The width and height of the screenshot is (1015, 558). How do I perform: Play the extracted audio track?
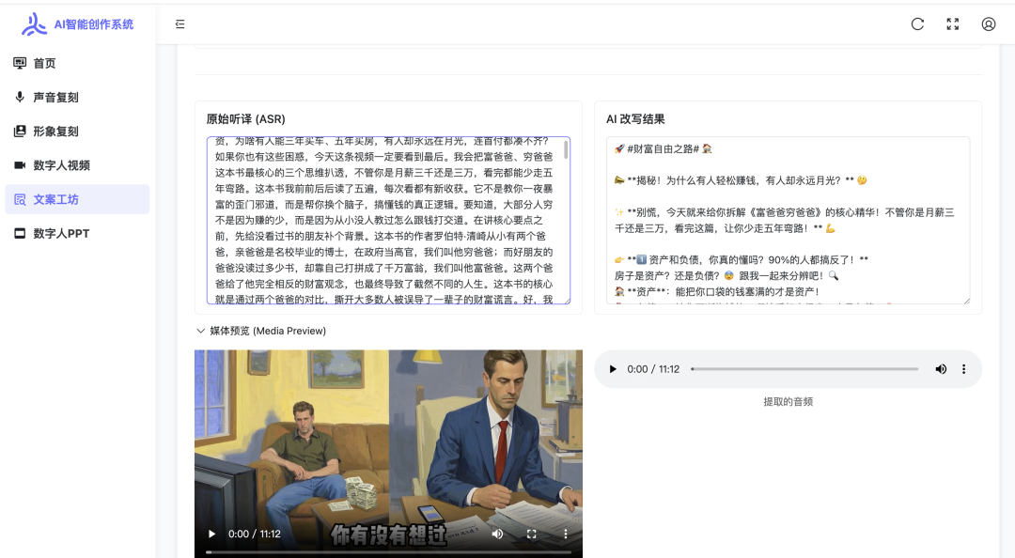coord(613,369)
